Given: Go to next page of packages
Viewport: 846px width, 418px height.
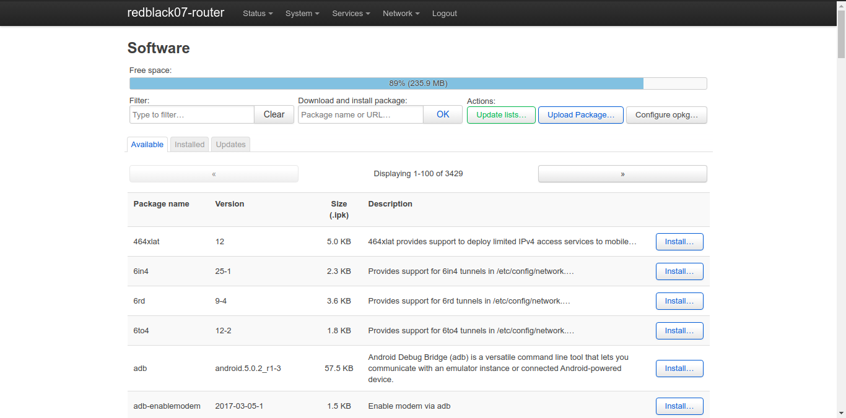Looking at the screenshot, I should click(622, 174).
